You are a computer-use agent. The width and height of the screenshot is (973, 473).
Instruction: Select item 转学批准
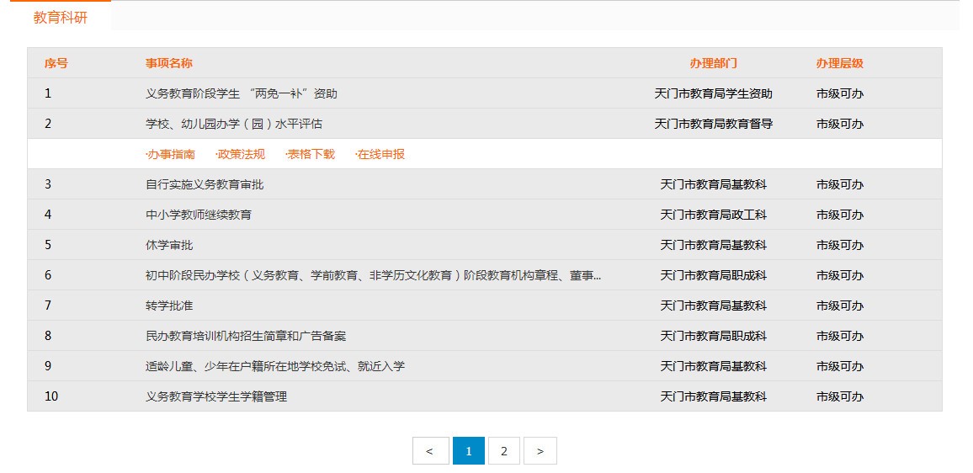(x=169, y=306)
